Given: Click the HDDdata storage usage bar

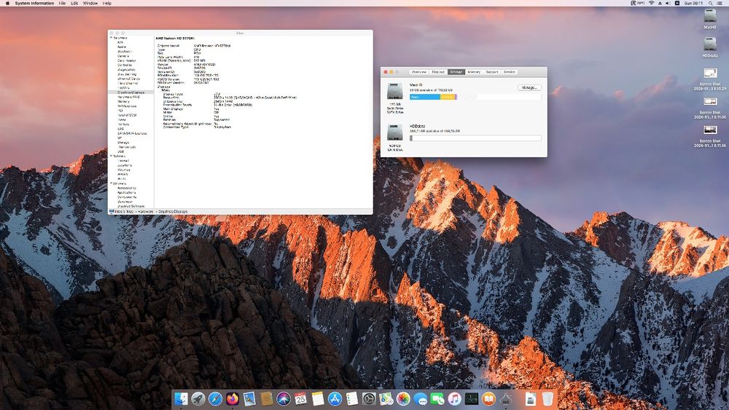Looking at the screenshot, I should click(475, 138).
